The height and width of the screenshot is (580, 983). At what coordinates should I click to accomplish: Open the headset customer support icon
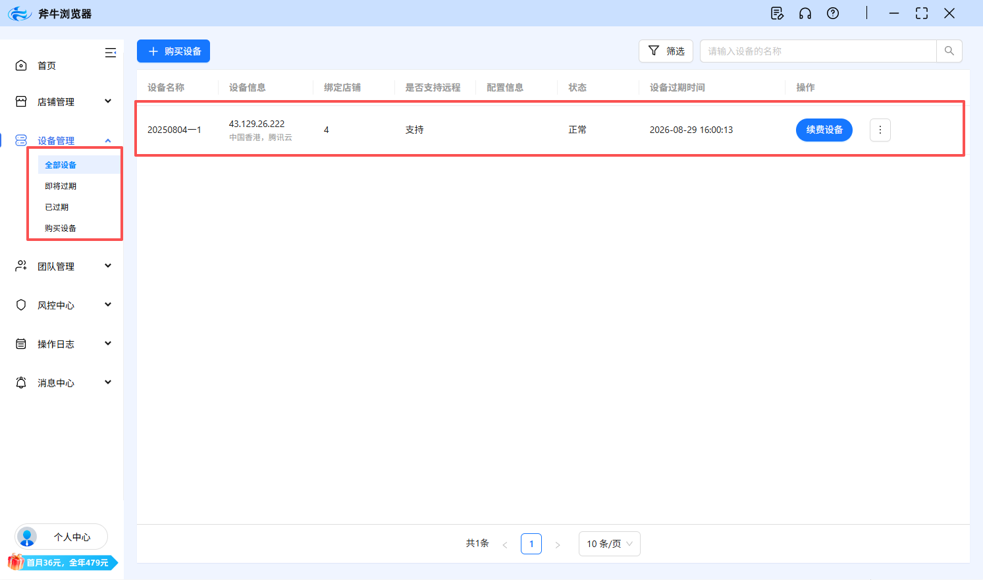click(805, 13)
